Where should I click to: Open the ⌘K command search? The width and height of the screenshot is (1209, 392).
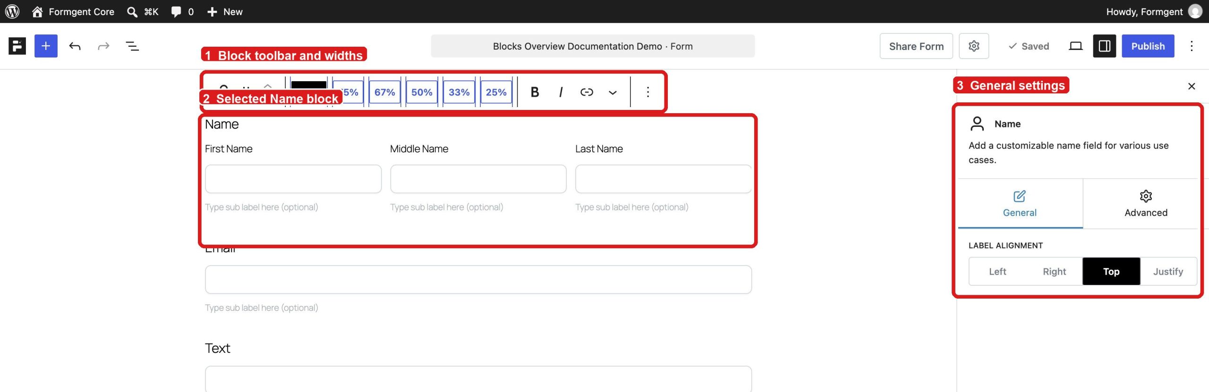143,11
